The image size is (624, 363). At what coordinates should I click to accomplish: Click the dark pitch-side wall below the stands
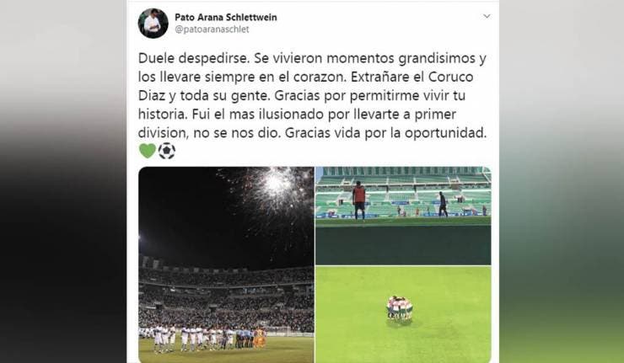tap(403, 244)
